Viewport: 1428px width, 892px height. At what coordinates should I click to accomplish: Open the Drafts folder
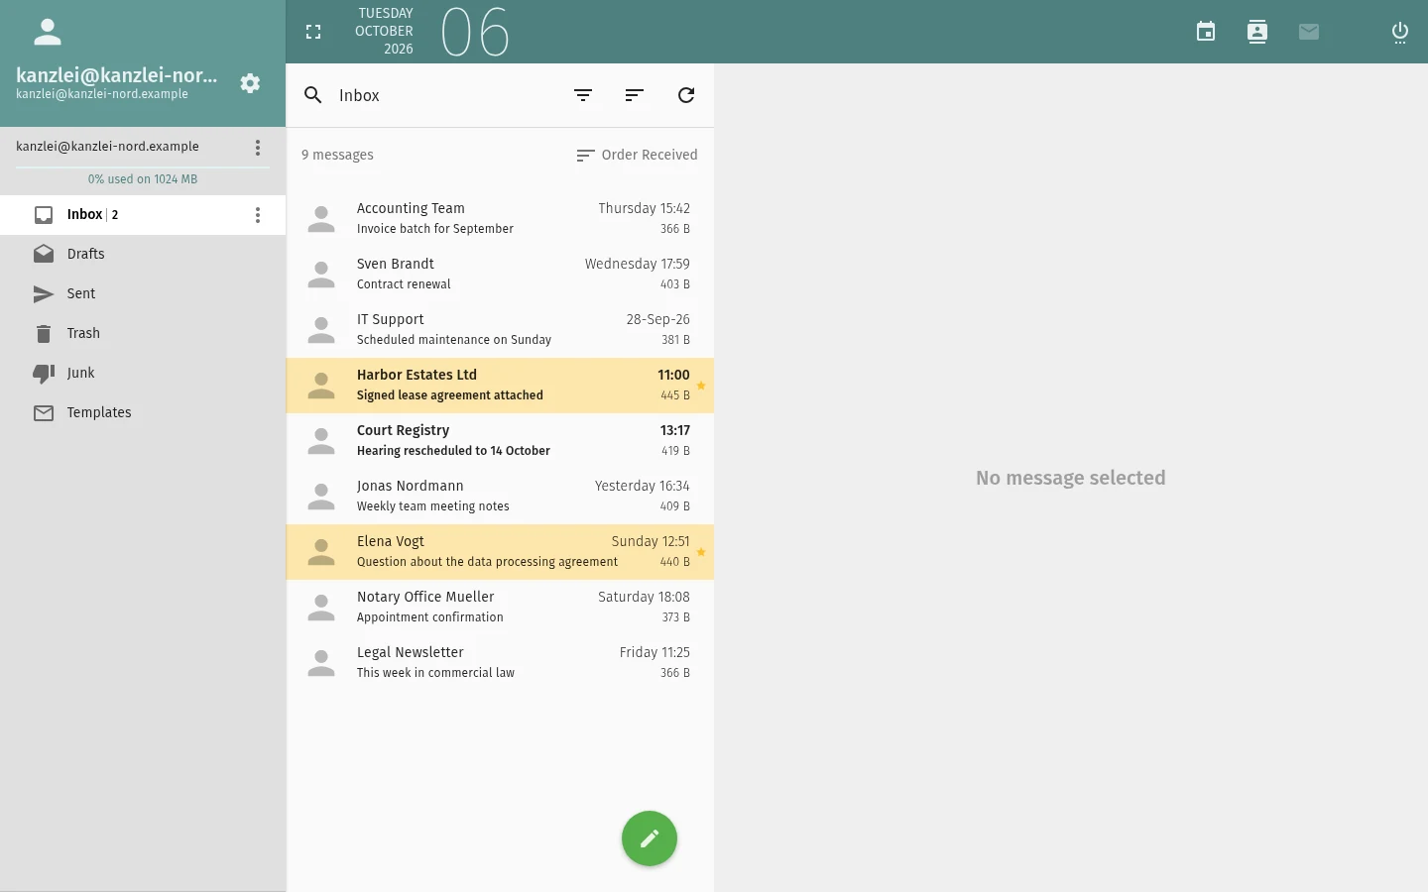pos(143,255)
